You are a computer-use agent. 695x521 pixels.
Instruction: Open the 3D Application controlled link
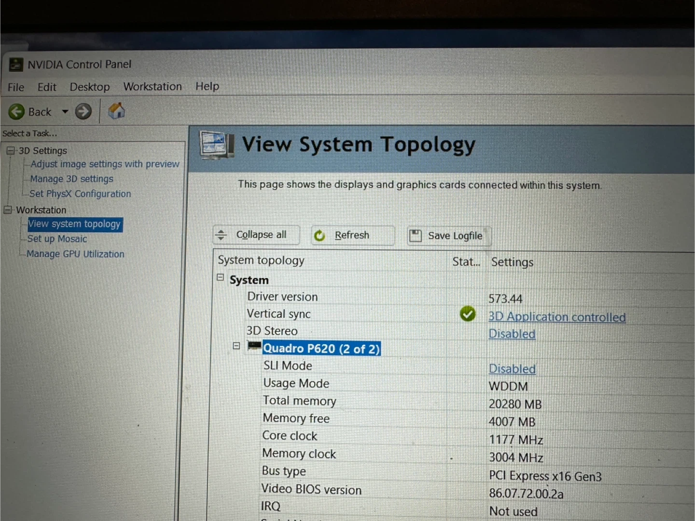(x=556, y=317)
